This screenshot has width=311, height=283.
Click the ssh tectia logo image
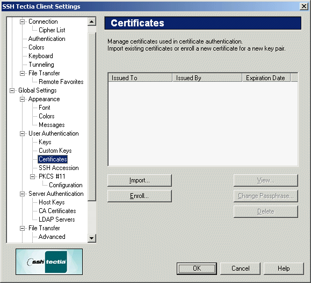[49, 261]
